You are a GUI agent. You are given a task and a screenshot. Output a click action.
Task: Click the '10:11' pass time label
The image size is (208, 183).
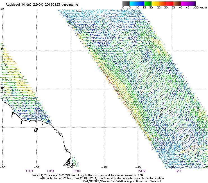point(179,171)
